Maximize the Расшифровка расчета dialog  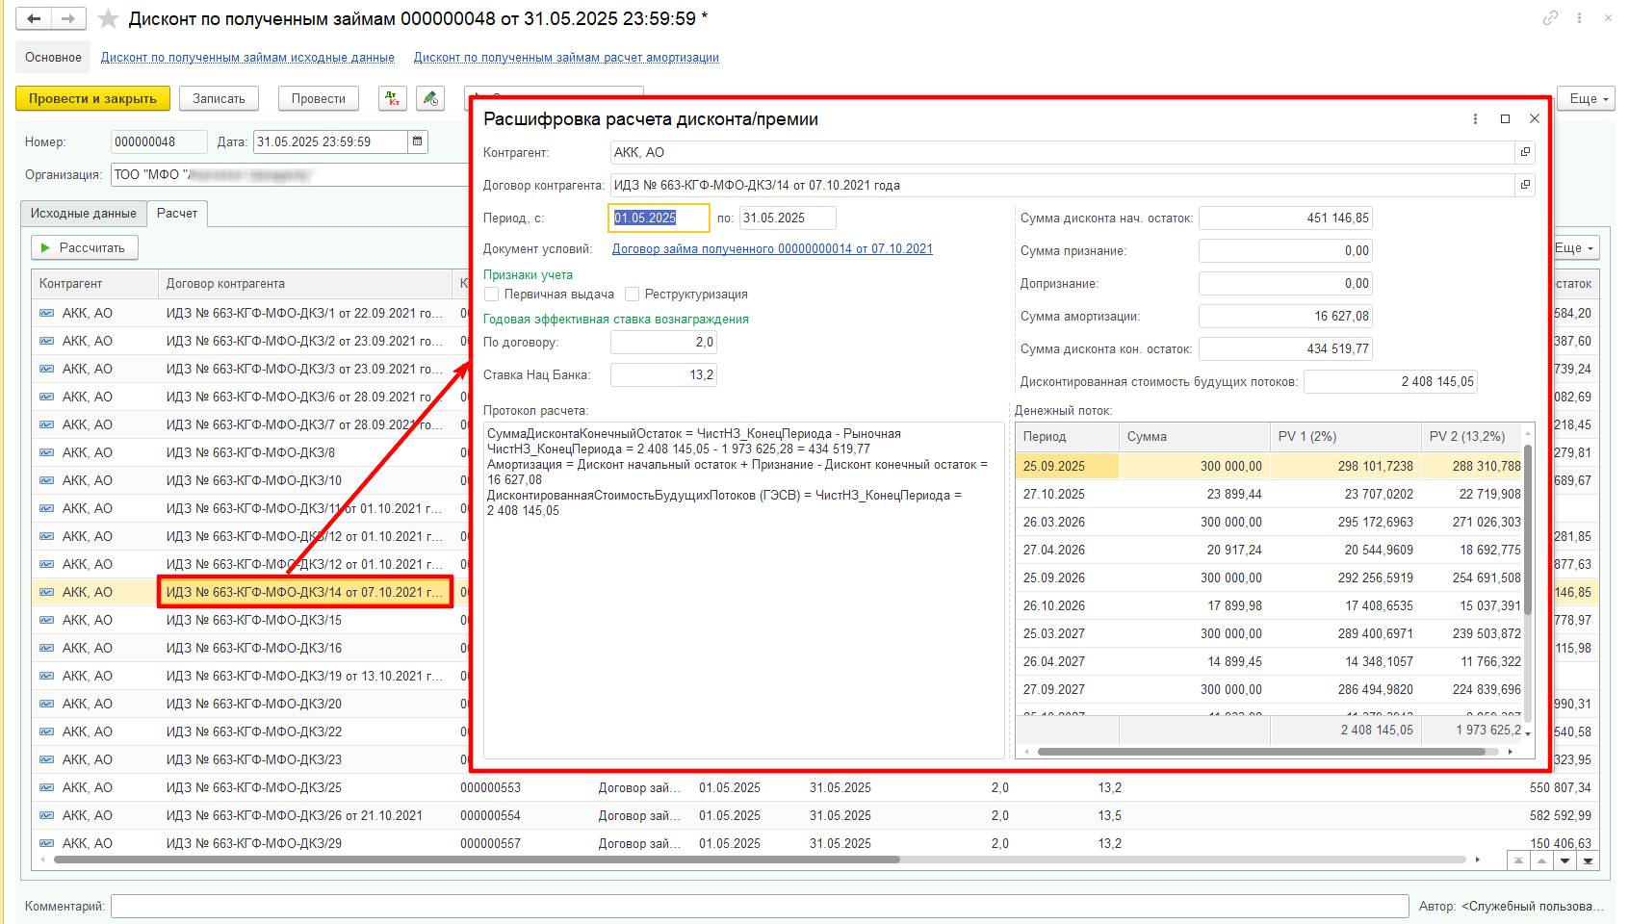click(x=1505, y=118)
